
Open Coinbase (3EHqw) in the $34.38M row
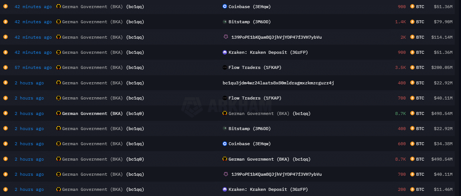[x=249, y=144]
